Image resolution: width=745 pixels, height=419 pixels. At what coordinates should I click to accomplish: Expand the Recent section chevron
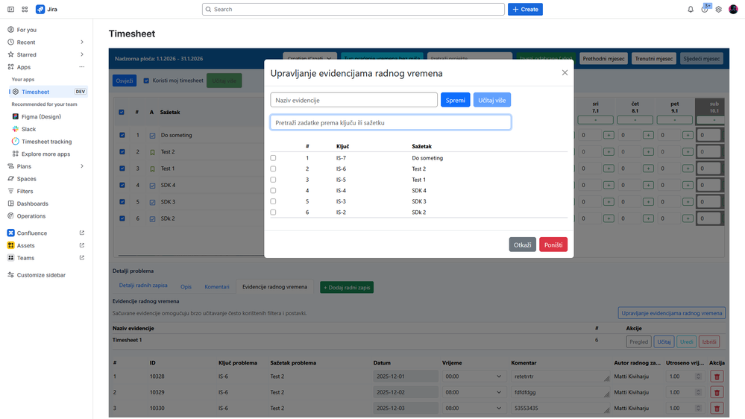(82, 42)
